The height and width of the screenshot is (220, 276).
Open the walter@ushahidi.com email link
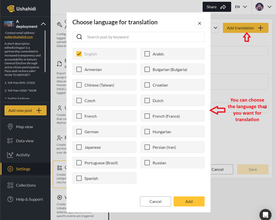click(19, 36)
